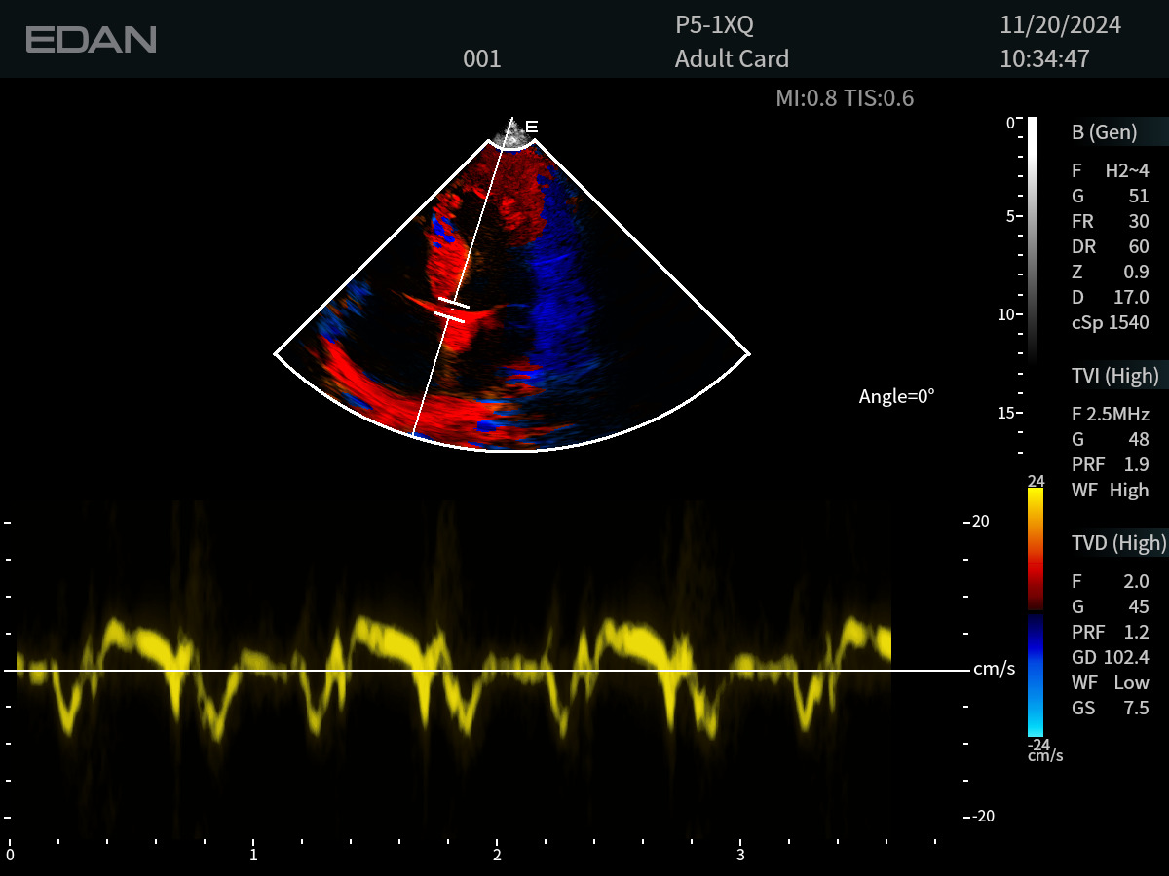The width and height of the screenshot is (1169, 876).
Task: Open the B (Gen) parameter section
Action: click(x=1104, y=133)
